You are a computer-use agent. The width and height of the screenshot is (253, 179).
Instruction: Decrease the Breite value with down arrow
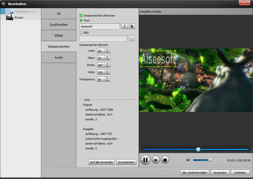(x=108, y=66)
